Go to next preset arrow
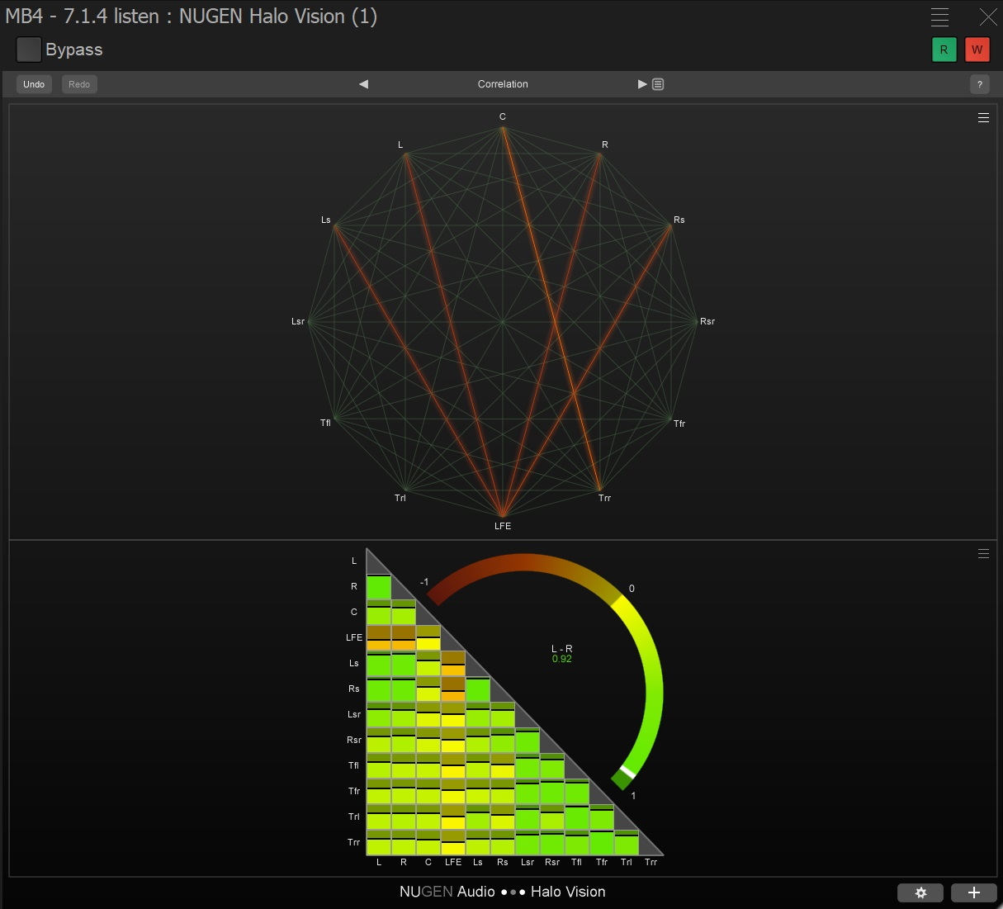The width and height of the screenshot is (1003, 909). (x=642, y=84)
